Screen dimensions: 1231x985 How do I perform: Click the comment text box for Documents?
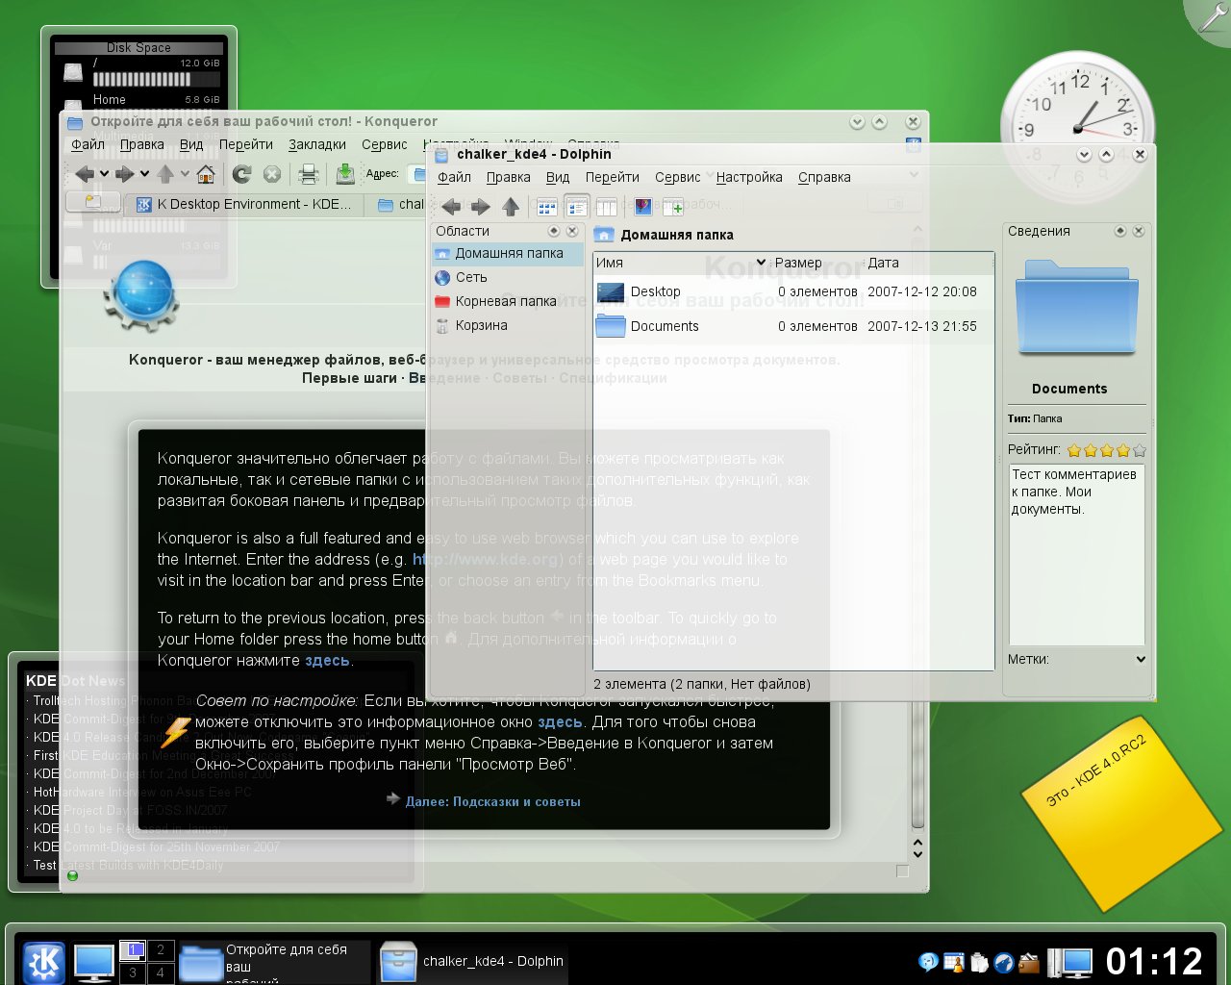click(1076, 554)
